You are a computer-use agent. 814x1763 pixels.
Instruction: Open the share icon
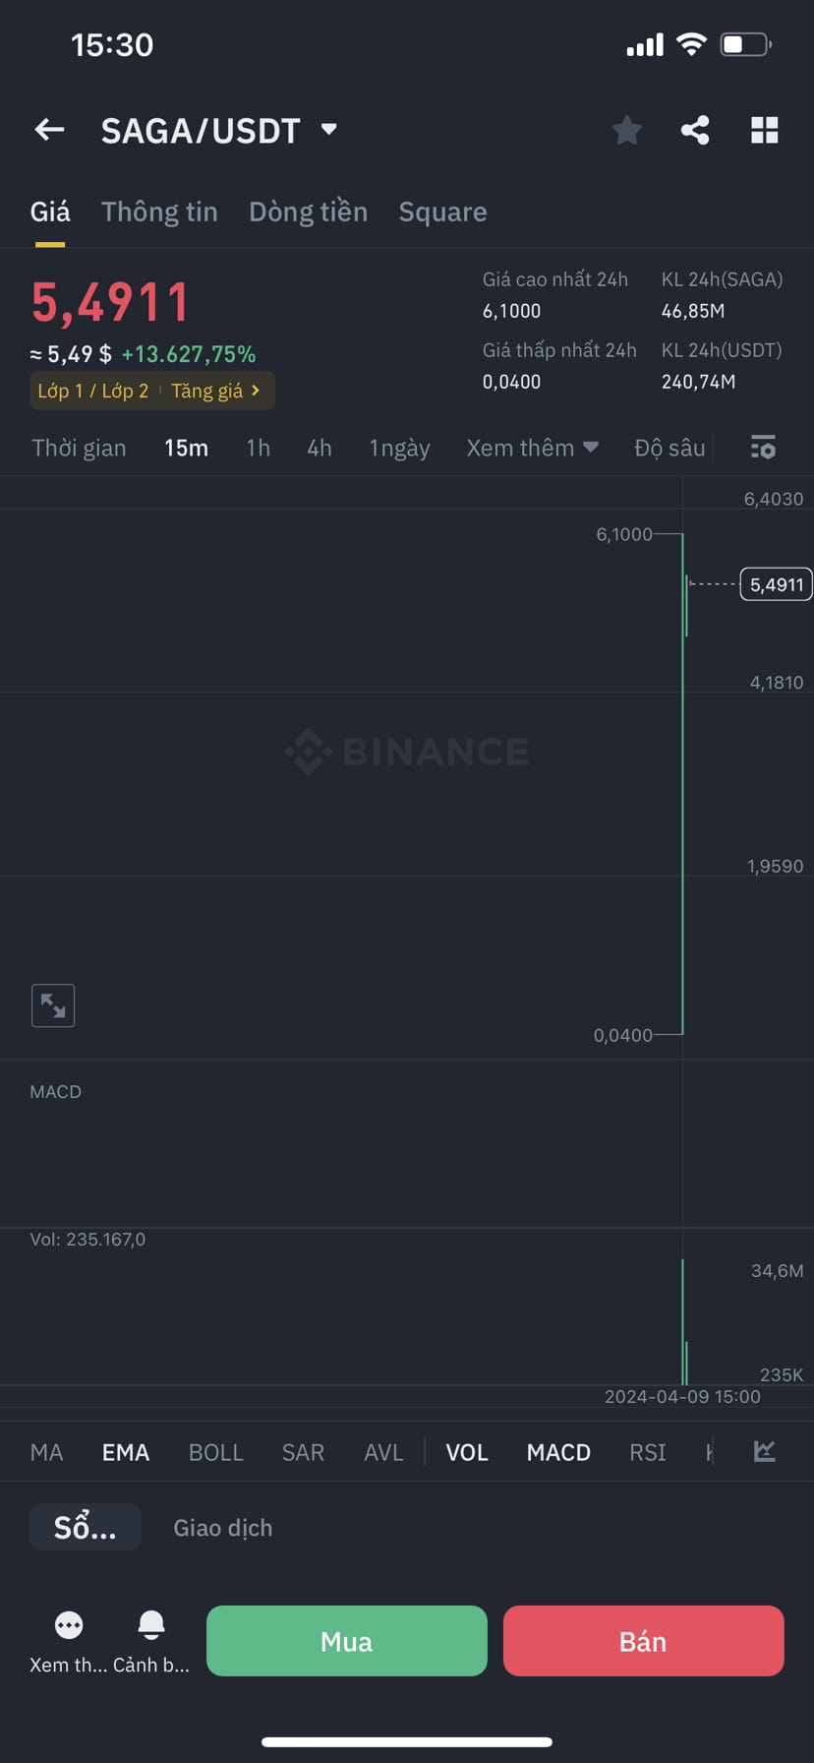click(x=695, y=130)
